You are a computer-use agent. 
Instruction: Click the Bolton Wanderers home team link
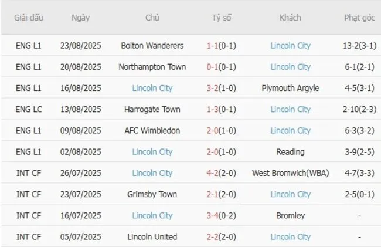(152, 46)
